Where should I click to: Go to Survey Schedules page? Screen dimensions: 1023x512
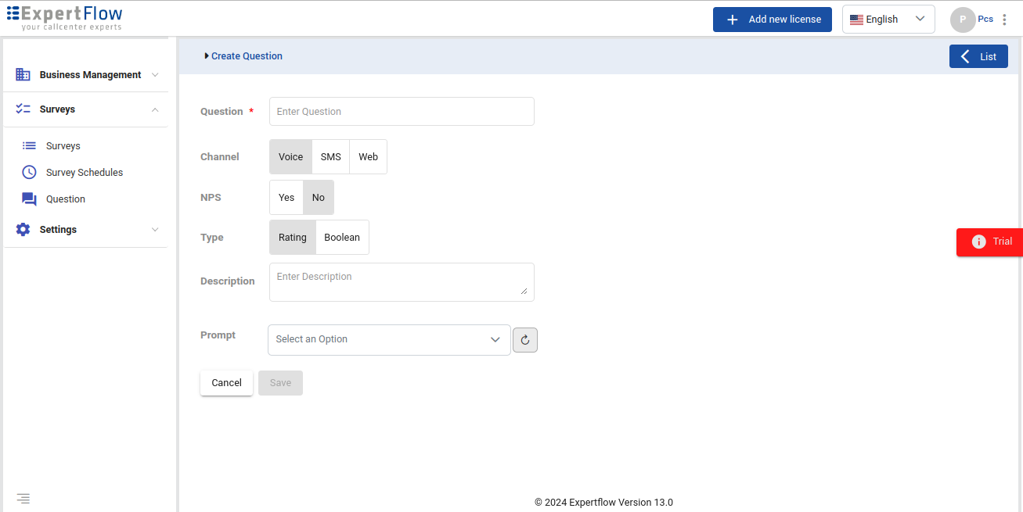[x=85, y=173]
